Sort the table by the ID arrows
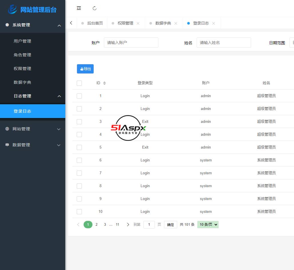The image size is (294, 270). [x=104, y=83]
